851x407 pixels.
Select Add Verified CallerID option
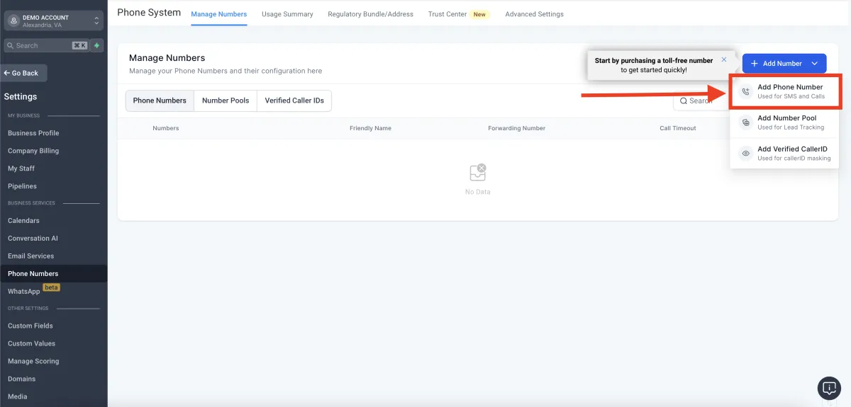click(784, 154)
